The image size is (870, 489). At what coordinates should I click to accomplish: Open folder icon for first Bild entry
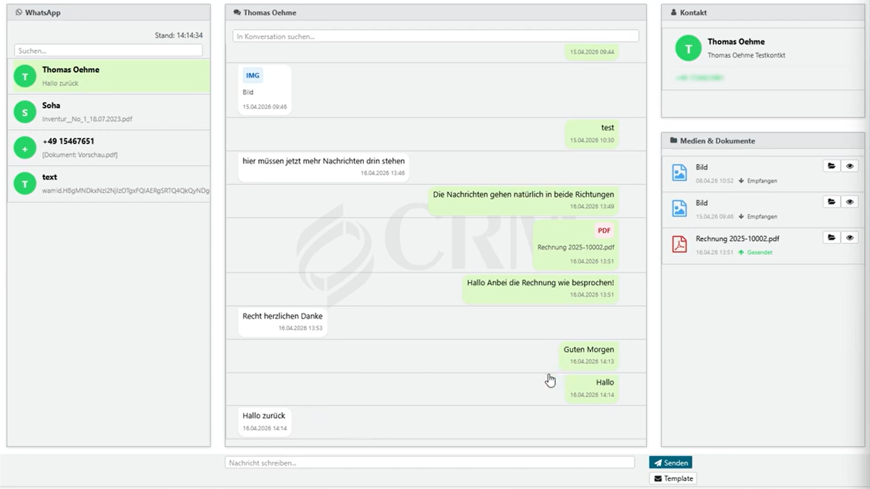[831, 166]
